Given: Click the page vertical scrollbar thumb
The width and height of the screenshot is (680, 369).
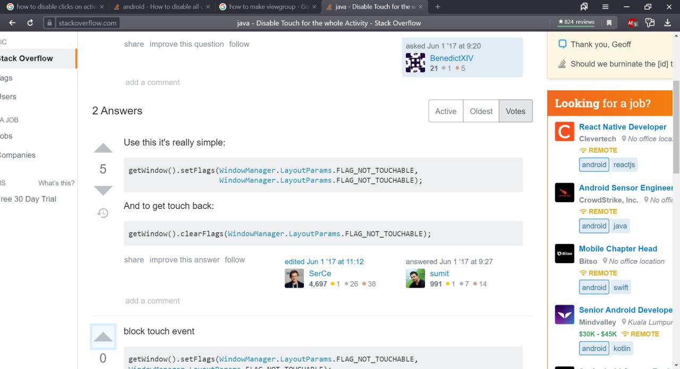Looking at the screenshot, I should click(x=676, y=127).
